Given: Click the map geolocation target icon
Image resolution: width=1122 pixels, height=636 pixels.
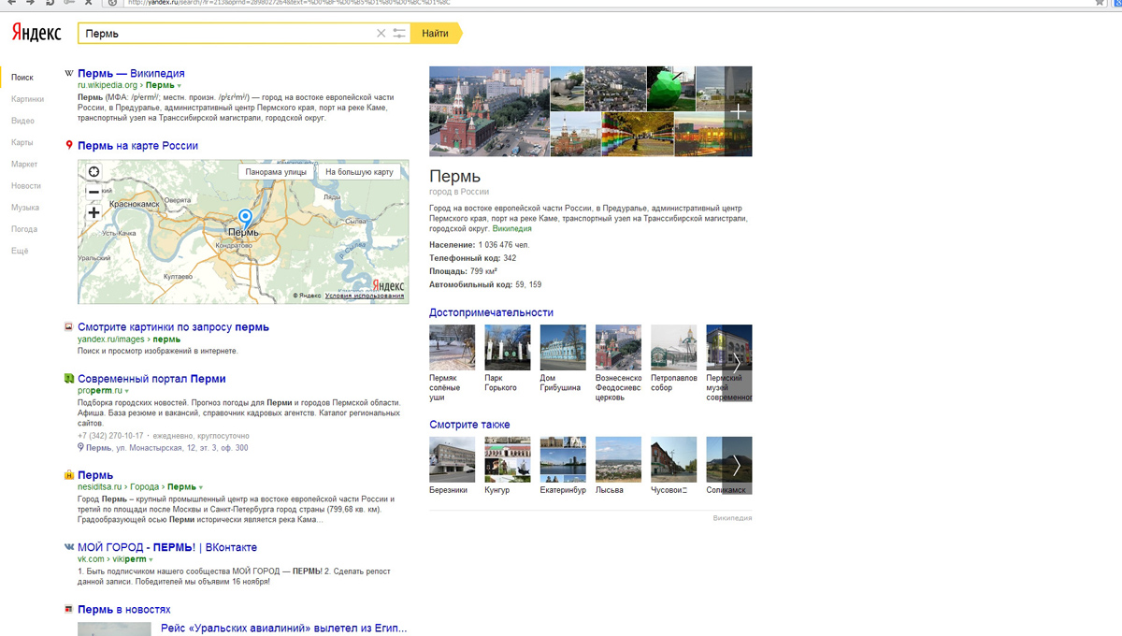Looking at the screenshot, I should click(x=93, y=171).
